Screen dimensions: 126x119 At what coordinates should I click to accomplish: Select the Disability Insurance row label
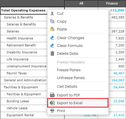(x=22, y=52)
